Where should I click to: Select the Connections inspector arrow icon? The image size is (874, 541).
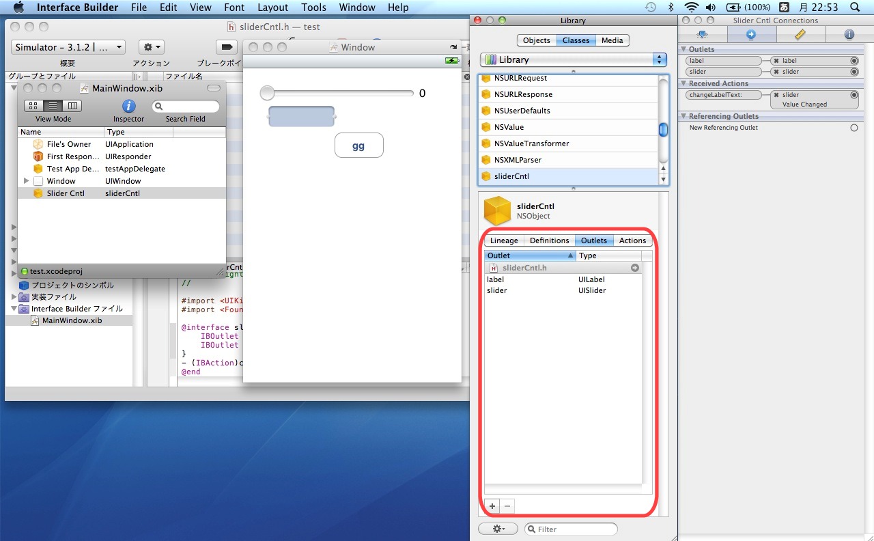pyautogui.click(x=751, y=34)
